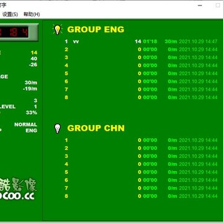This screenshot has width=223, height=223.
Task: Select player name vv in GROUP ENG
Action: pos(76,42)
